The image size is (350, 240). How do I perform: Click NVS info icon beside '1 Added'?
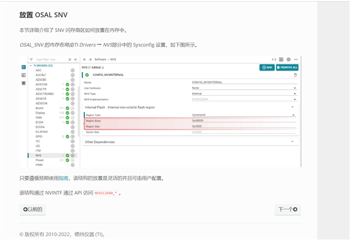[103, 68]
